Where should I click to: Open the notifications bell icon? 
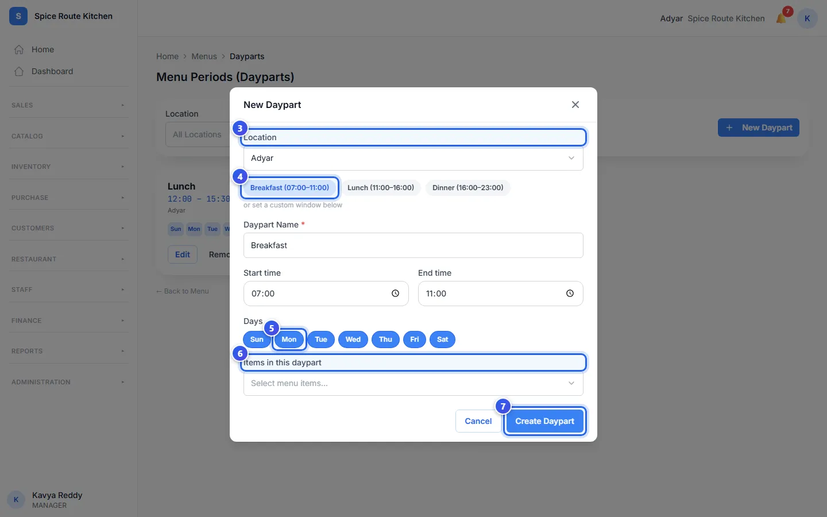[x=781, y=18]
